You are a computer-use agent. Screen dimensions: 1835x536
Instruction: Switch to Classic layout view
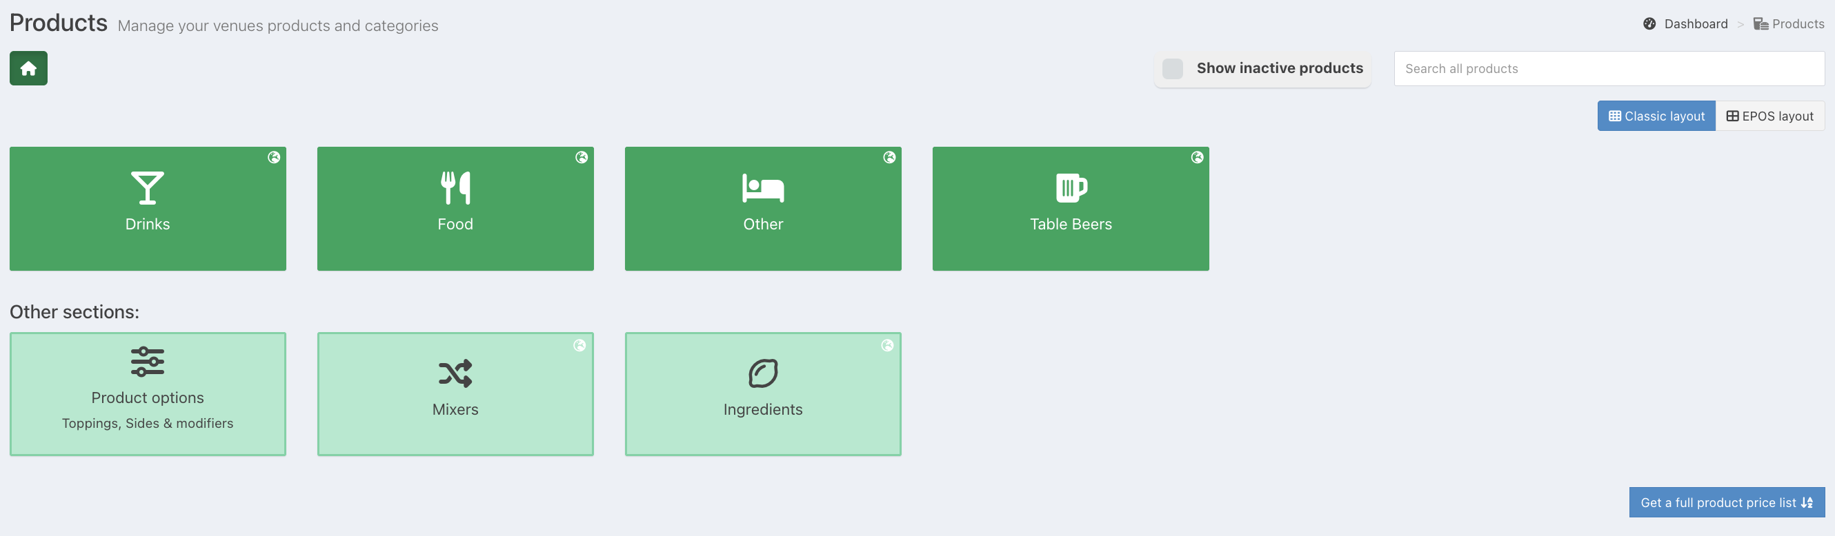(x=1656, y=116)
